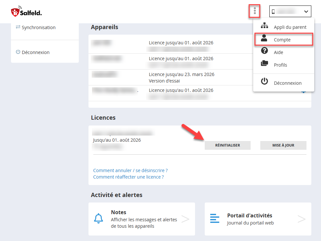Expand Portail d'activités via its chevron
321x241 pixels.
(x=301, y=219)
